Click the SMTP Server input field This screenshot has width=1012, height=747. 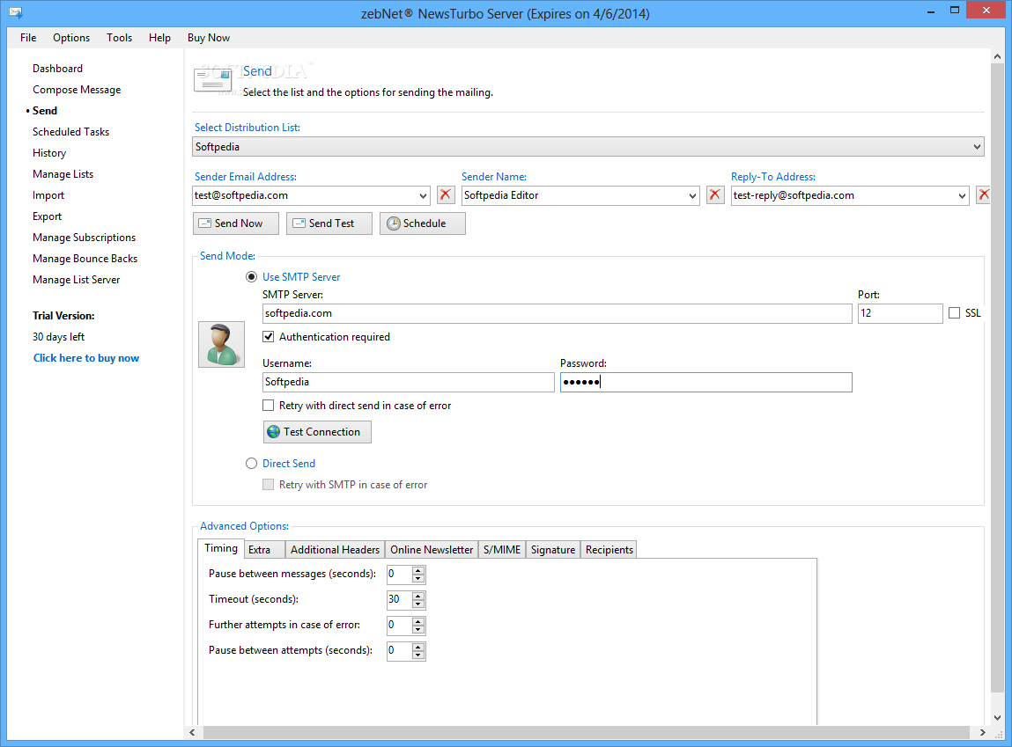[x=557, y=313]
